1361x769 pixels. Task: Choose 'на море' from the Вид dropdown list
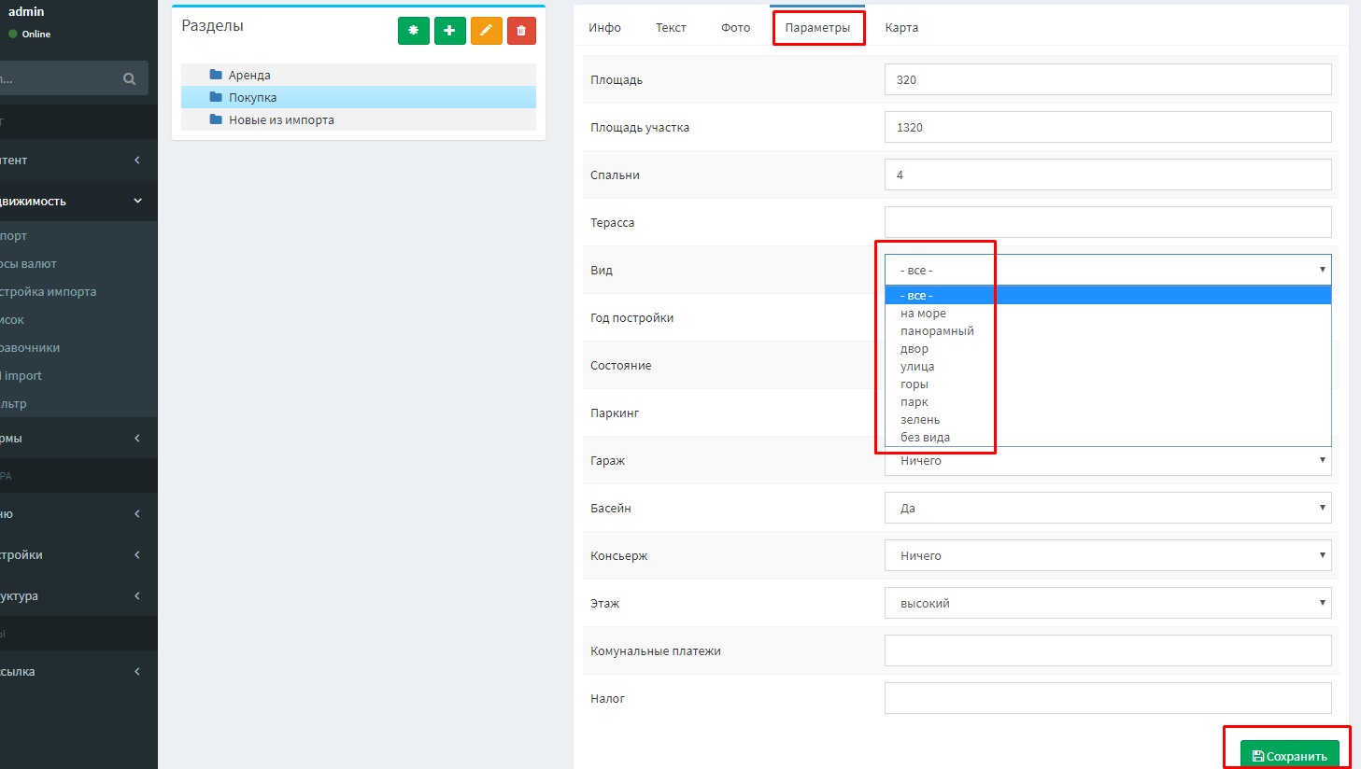point(923,314)
